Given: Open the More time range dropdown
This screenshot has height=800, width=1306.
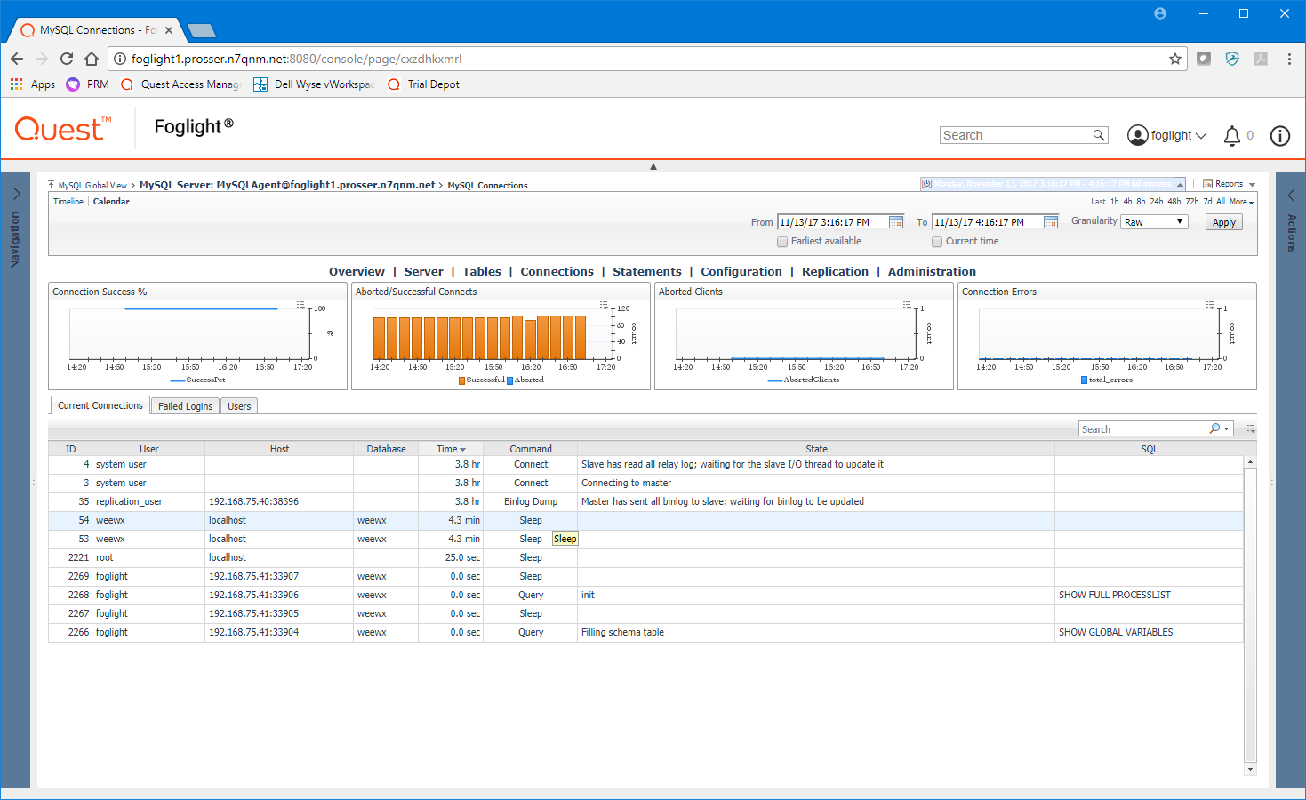Looking at the screenshot, I should click(x=1241, y=202).
